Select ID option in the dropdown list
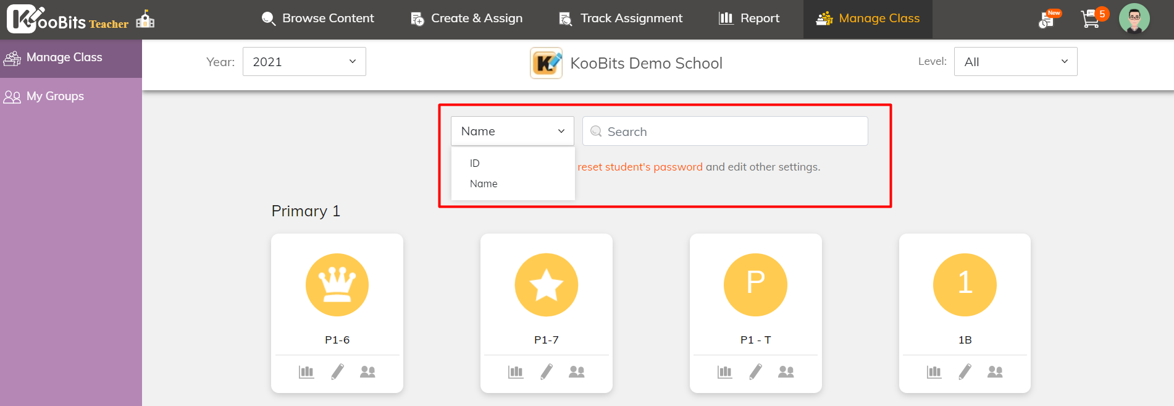The width and height of the screenshot is (1174, 406). [475, 163]
